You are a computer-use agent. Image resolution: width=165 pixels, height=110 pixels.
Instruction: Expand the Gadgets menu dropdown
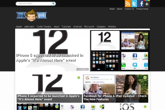(101, 27)
